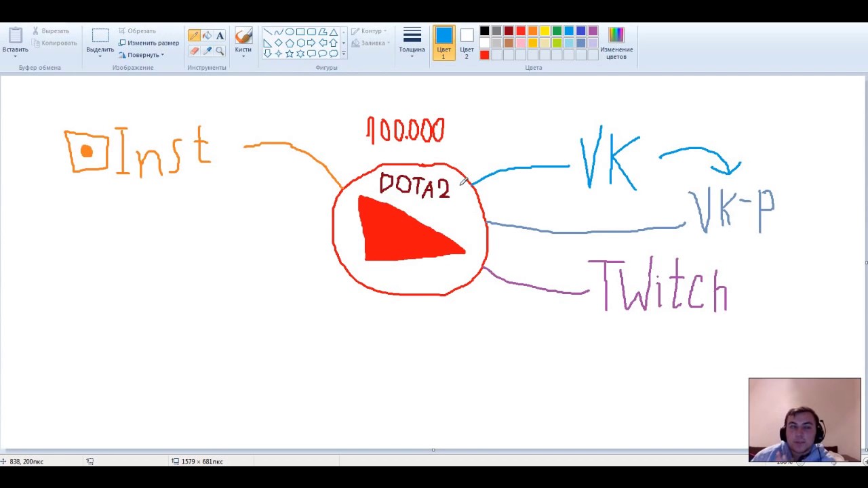Choose the Rounded rectangle shape
Viewport: 868px width, 488px height.
311,32
